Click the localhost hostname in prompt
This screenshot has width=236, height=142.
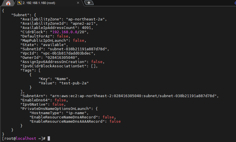coord(26,139)
